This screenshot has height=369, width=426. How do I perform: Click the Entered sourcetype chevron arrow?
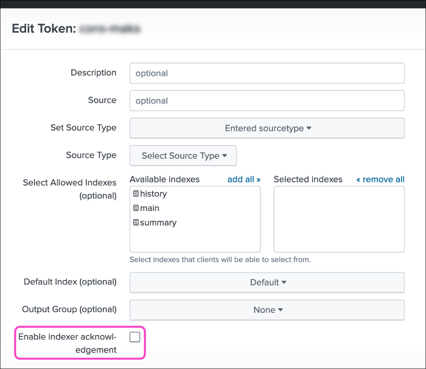point(309,128)
